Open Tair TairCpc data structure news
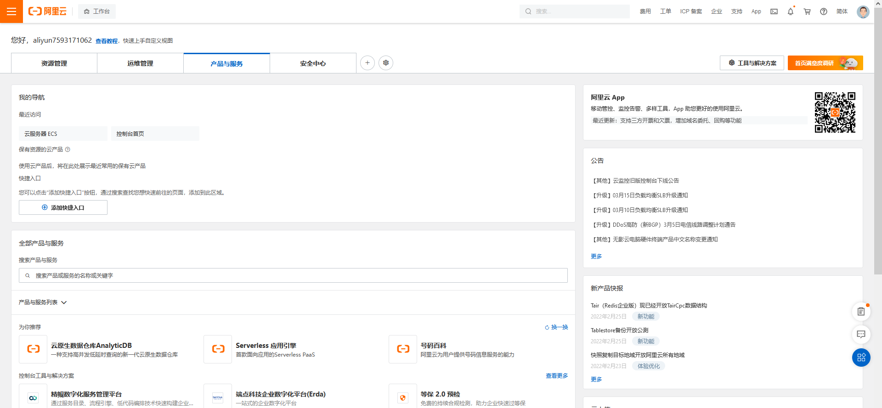The width and height of the screenshot is (882, 408). [649, 306]
